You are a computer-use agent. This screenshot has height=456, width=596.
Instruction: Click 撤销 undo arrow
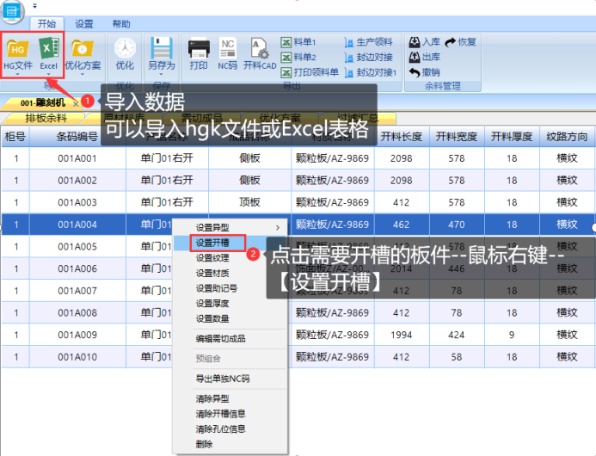pyautogui.click(x=425, y=72)
